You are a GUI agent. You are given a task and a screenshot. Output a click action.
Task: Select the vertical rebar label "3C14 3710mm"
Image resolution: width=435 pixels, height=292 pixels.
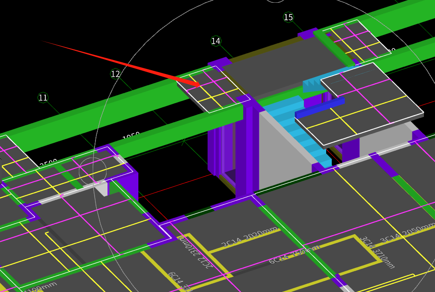pos(377,253)
